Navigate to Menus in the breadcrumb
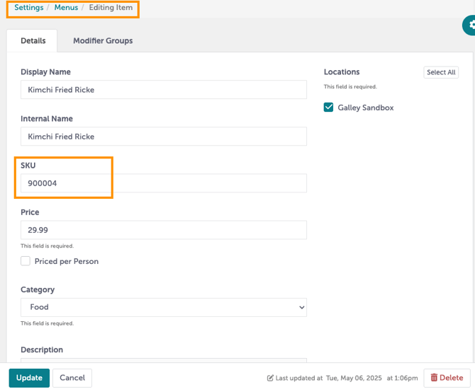The width and height of the screenshot is (475, 392). pyautogui.click(x=67, y=8)
